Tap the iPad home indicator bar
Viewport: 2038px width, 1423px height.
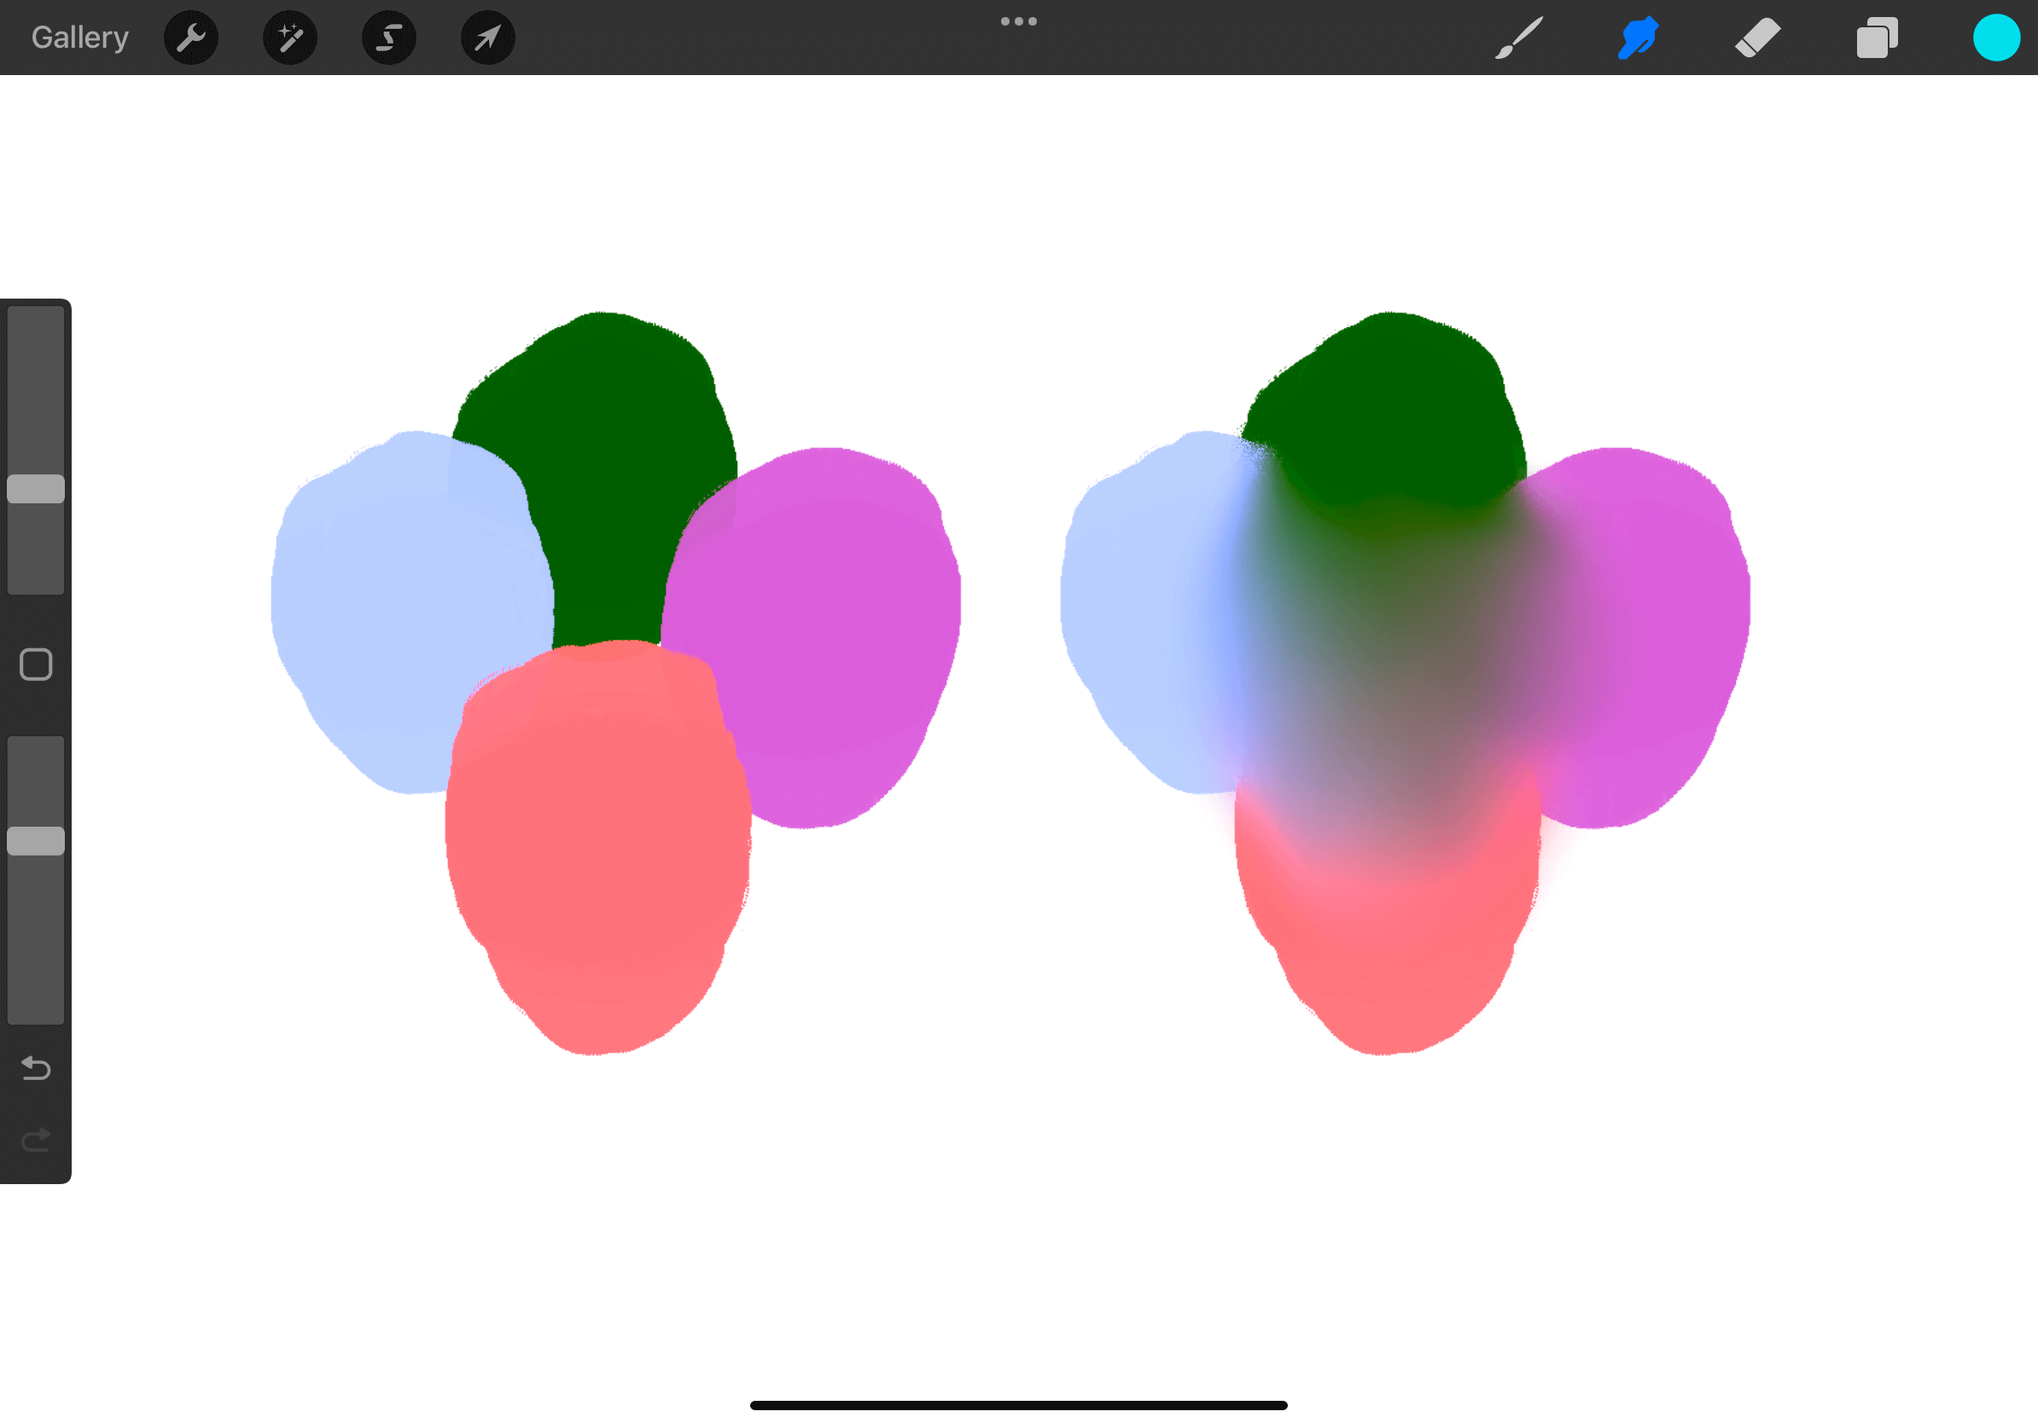click(x=1018, y=1405)
